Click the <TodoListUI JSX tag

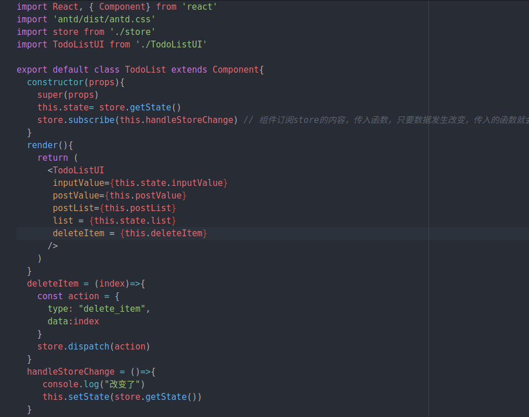click(76, 170)
